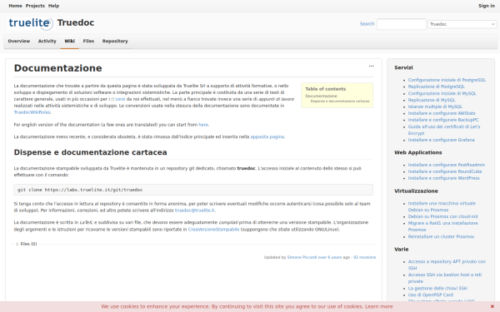The height and width of the screenshot is (312, 500).
Task: Open the Help menu item
Action: pyautogui.click(x=53, y=6)
